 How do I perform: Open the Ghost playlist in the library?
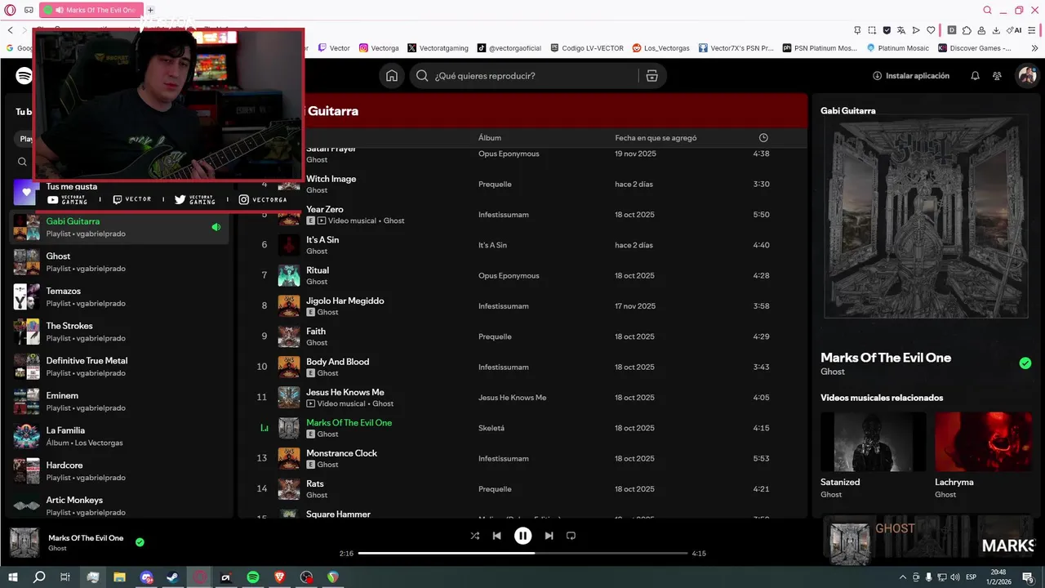tap(119, 262)
